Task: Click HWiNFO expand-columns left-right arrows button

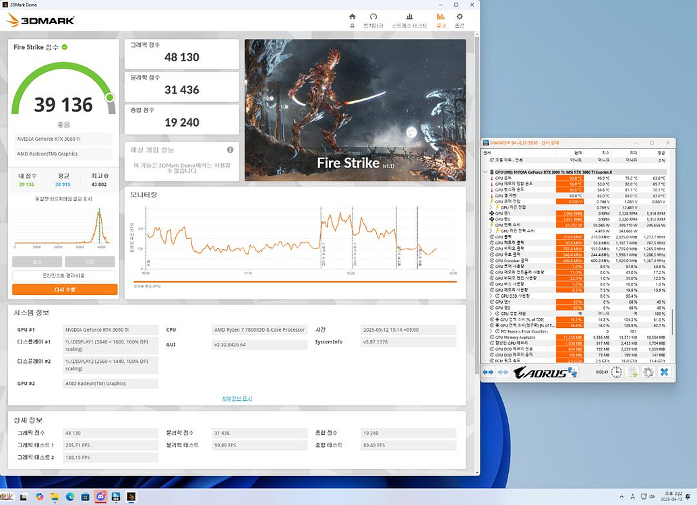Action: click(x=488, y=372)
